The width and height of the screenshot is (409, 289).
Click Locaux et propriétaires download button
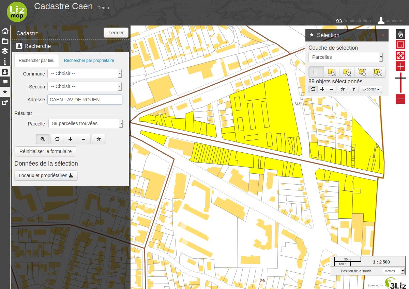point(46,175)
